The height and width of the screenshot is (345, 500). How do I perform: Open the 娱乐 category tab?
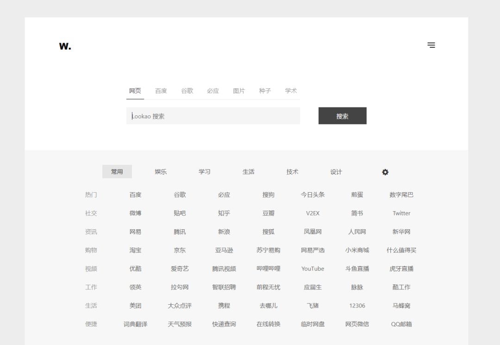tap(161, 171)
